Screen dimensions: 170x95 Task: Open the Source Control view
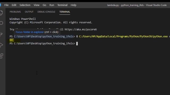(1, 34)
